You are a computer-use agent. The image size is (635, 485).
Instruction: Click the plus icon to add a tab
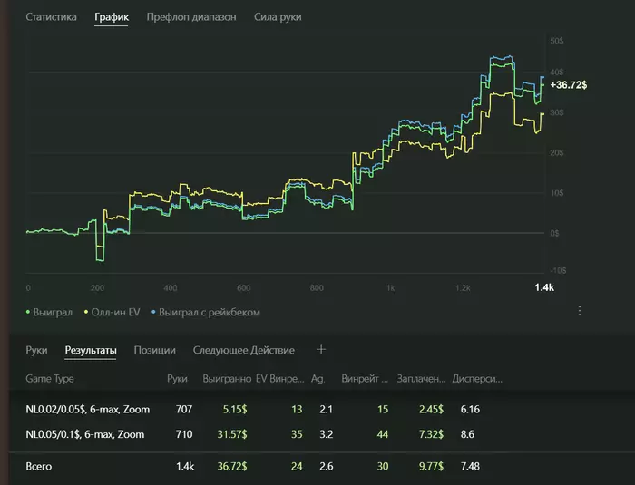(321, 349)
